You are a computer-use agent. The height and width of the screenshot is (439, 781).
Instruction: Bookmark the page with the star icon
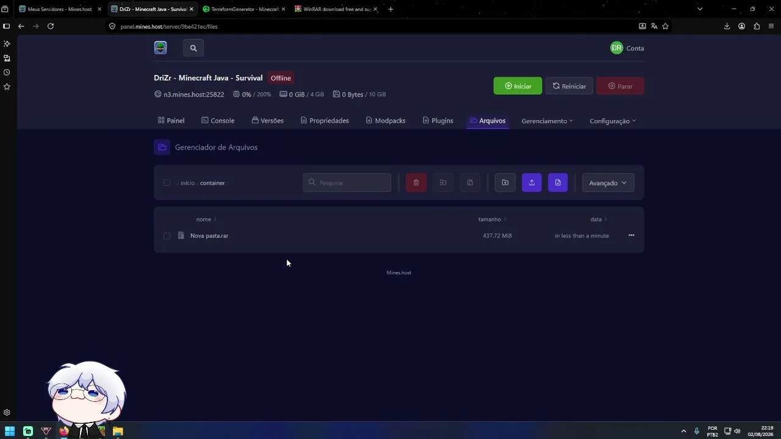(666, 26)
